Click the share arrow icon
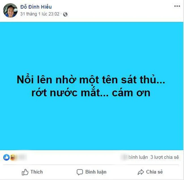184x180 pixels. click(x=140, y=172)
